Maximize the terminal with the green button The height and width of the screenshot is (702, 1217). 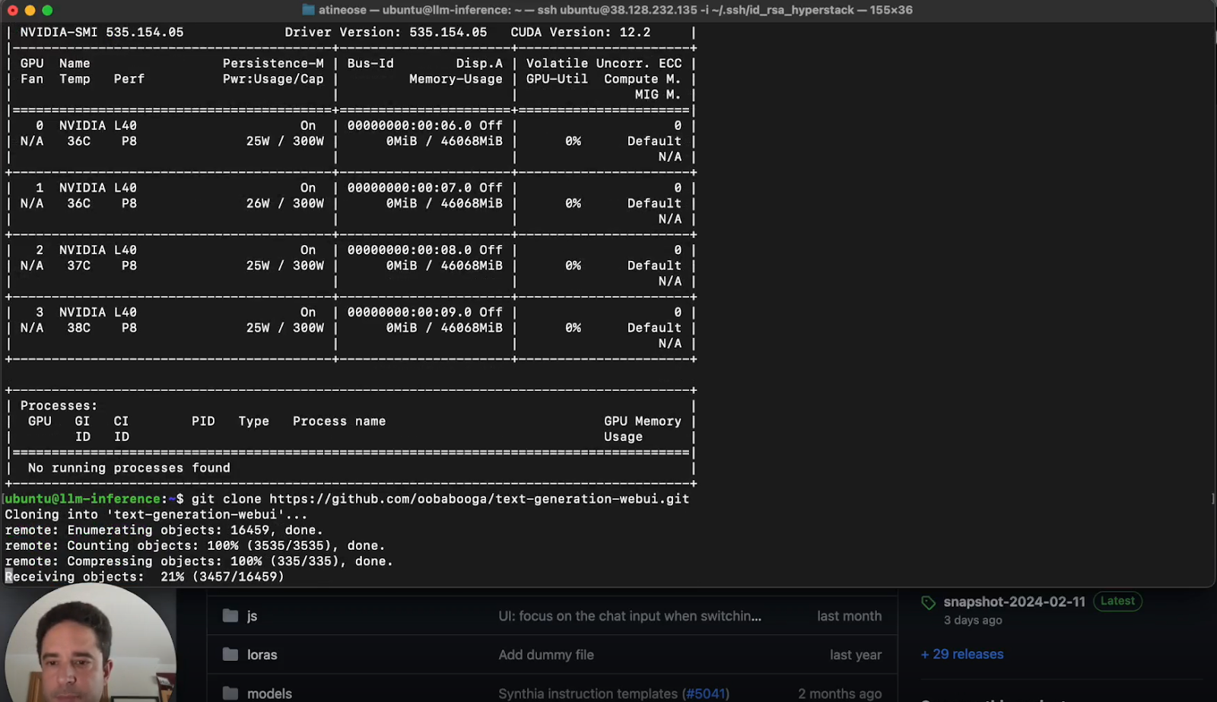(47, 10)
